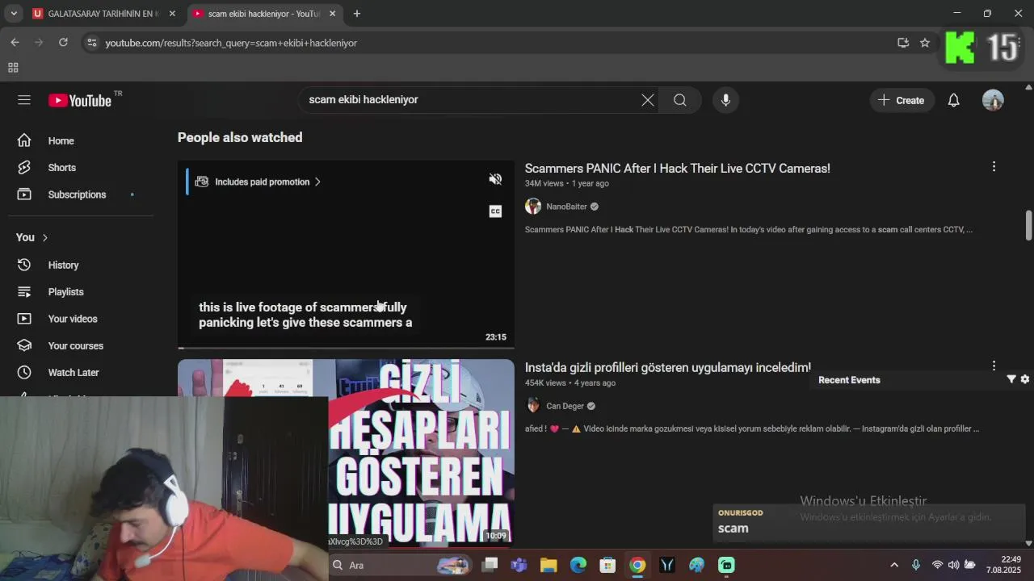1034x581 pixels.
Task: Open the tab search dropdown arrow
Action: pyautogui.click(x=13, y=14)
